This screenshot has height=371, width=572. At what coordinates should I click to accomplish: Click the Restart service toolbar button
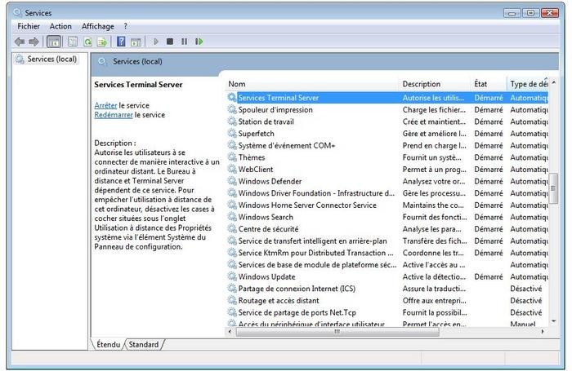click(x=199, y=42)
